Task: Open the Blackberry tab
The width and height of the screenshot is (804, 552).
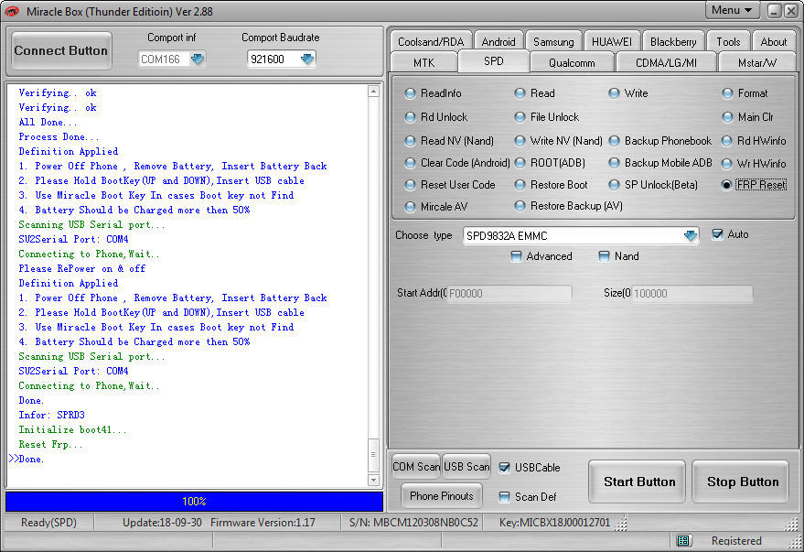Action: (x=673, y=41)
